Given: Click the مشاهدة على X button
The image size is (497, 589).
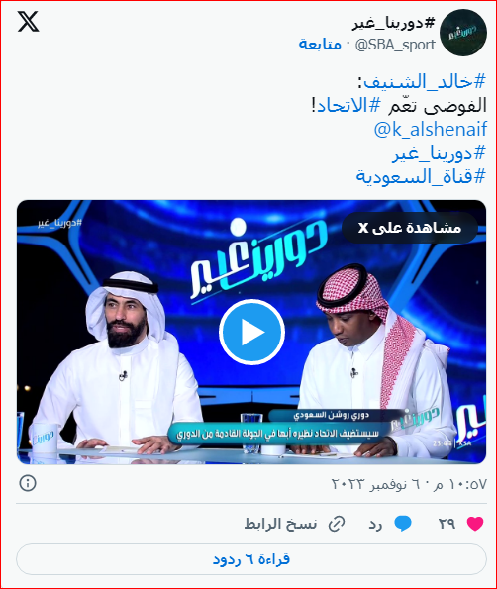Looking at the screenshot, I should [x=410, y=228].
